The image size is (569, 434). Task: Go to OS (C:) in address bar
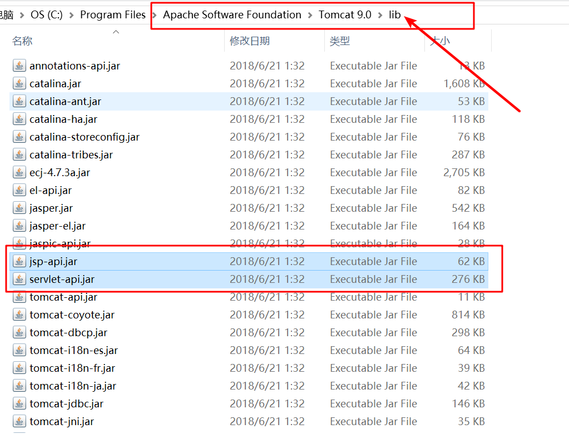click(47, 15)
